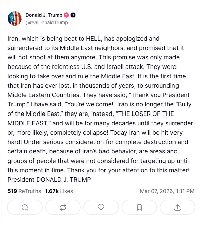Like the post with the heart icon
210x227 pixels.
click(101, 207)
